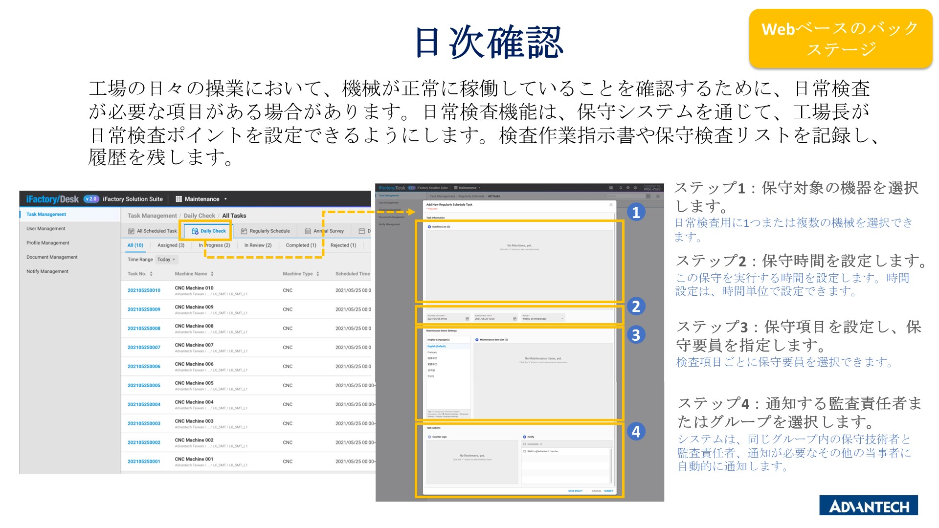The width and height of the screenshot is (939, 528).
Task: Click the plus icon beside Maintenance Item List
Action: point(477,340)
